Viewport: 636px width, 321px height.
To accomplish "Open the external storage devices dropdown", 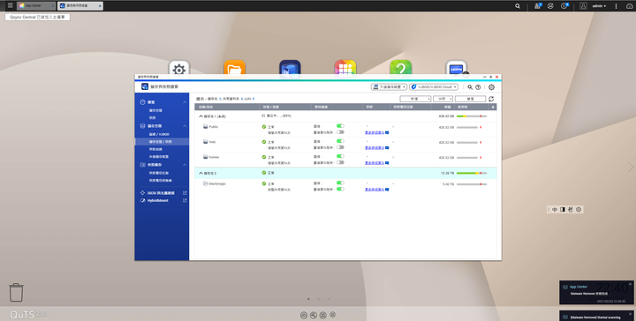I will point(389,87).
